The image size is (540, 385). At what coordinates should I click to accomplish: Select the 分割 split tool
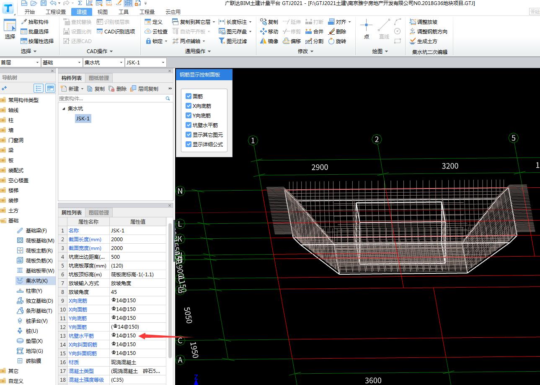(x=315, y=41)
